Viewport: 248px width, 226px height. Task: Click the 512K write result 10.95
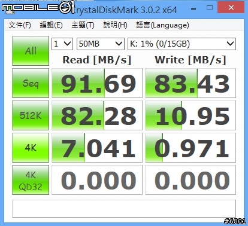point(190,115)
